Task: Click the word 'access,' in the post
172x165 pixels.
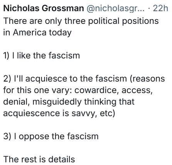Action: click(x=137, y=90)
